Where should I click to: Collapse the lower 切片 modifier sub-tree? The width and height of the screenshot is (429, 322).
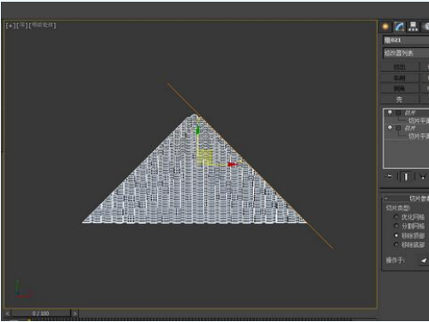tap(398, 128)
